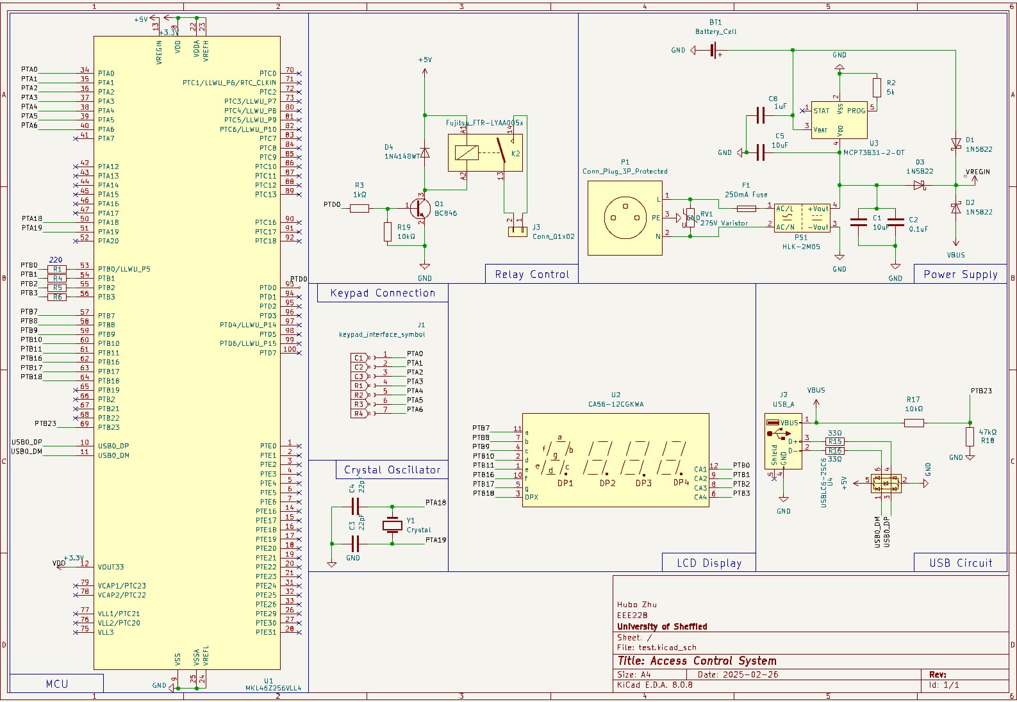This screenshot has width=1017, height=702.
Task: Select the 'Size: A4' field
Action: pos(634,675)
